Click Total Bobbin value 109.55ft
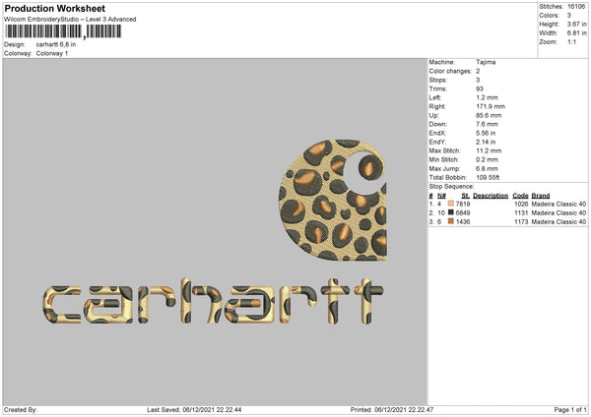 tap(488, 178)
